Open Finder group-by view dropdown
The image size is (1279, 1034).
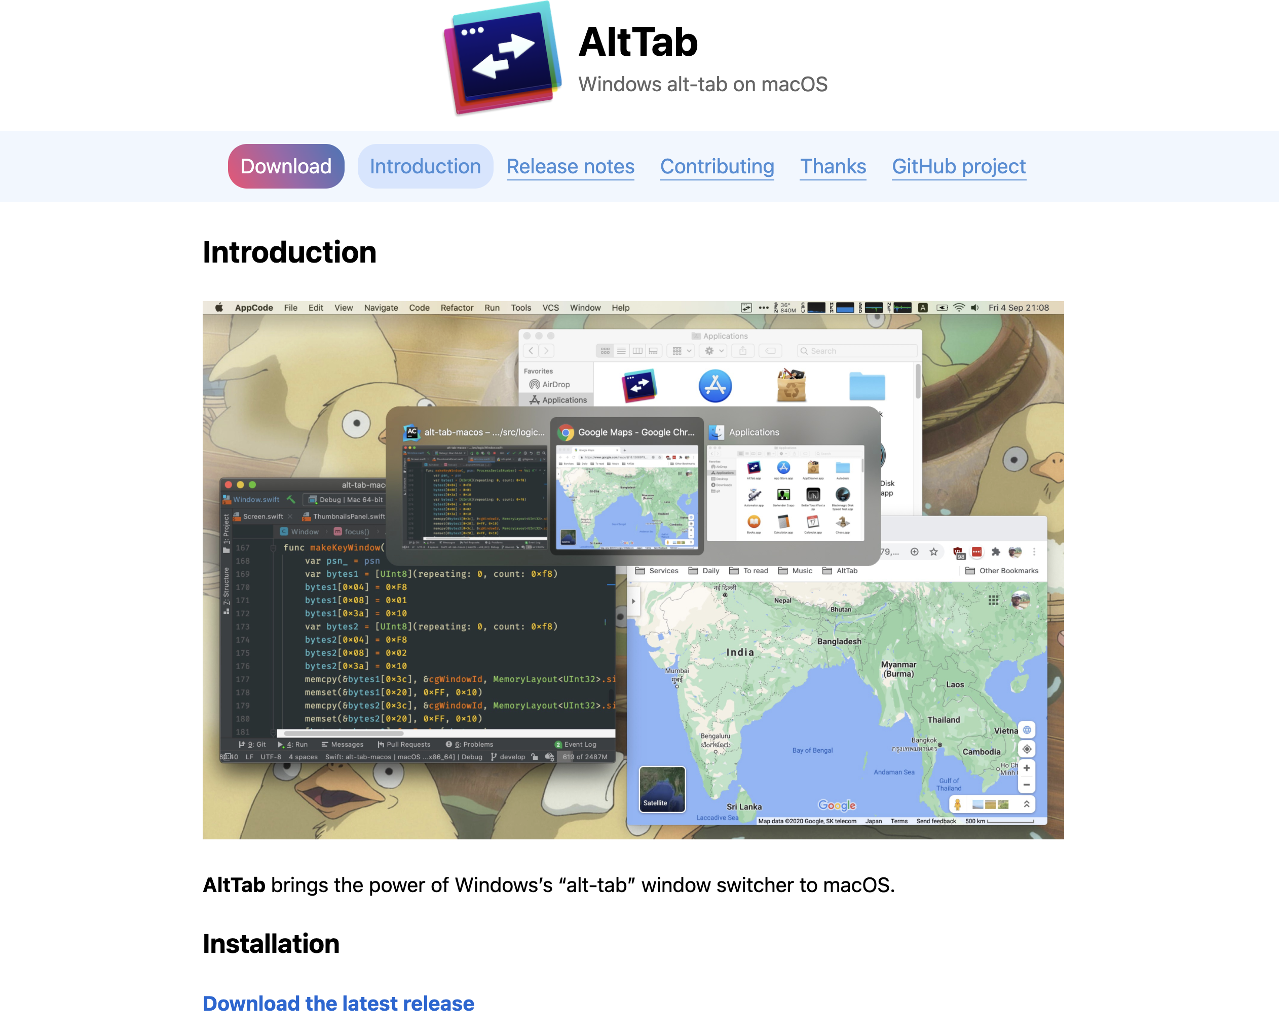pos(682,351)
